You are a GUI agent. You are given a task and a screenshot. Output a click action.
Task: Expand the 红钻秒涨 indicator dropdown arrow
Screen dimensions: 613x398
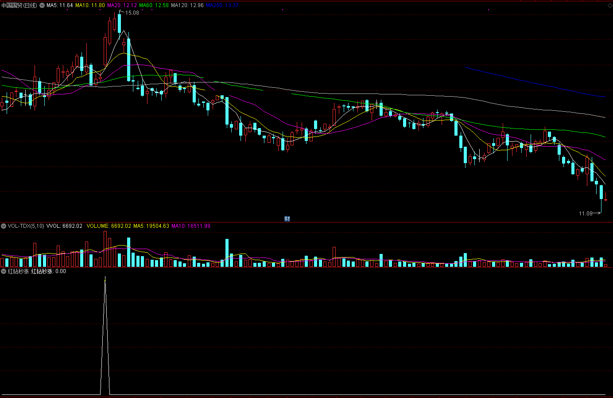pyautogui.click(x=4, y=271)
